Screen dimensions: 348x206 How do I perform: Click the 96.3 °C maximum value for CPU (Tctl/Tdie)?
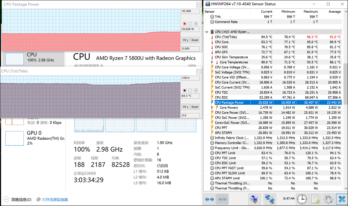[x=312, y=37]
